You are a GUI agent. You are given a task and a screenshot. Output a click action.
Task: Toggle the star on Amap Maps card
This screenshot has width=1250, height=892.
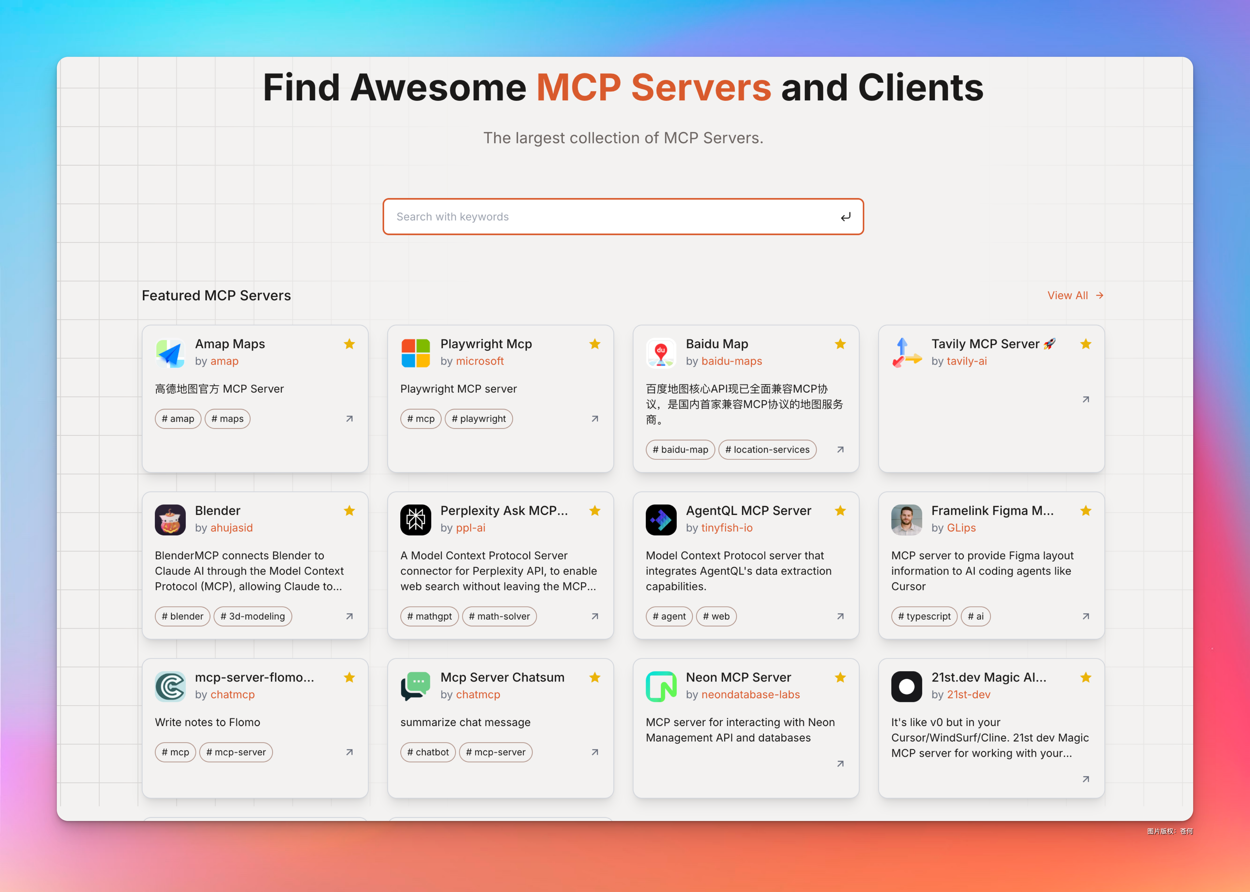tap(349, 344)
